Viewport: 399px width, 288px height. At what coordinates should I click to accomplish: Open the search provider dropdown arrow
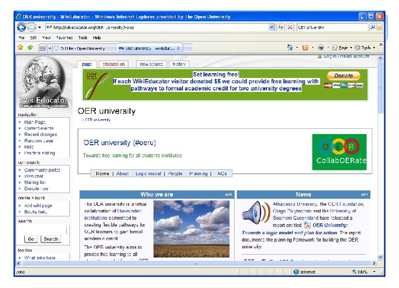point(380,27)
